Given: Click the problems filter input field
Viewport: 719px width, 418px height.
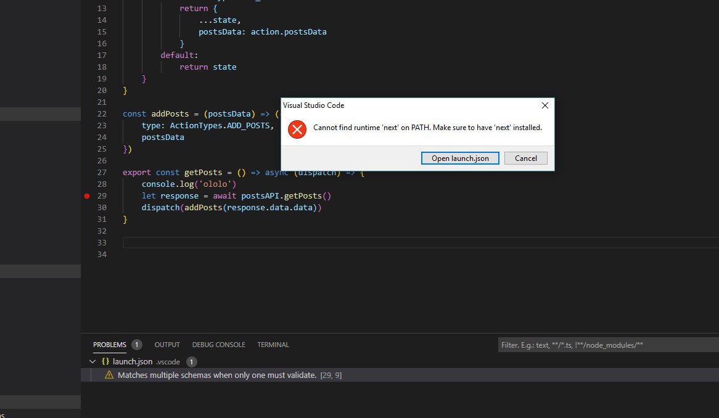Looking at the screenshot, I should click(x=609, y=345).
